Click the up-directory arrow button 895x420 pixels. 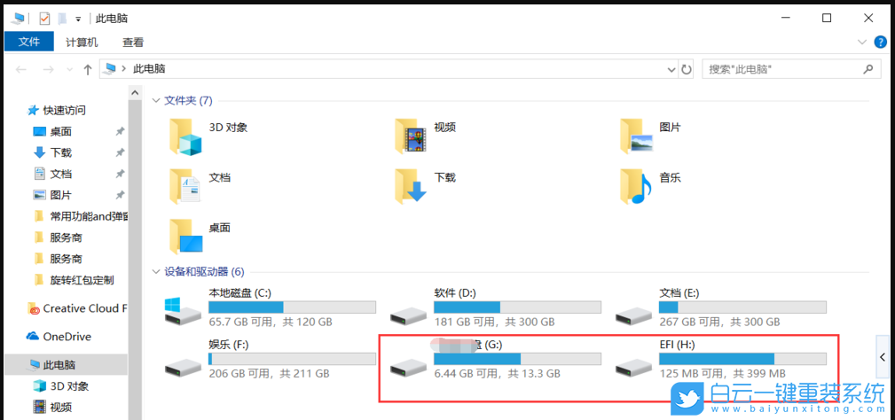pyautogui.click(x=88, y=69)
